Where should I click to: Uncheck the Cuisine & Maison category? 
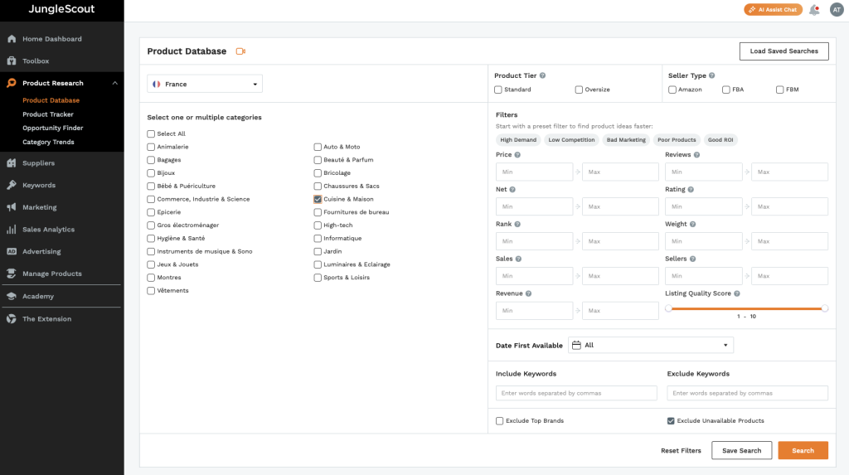pos(318,199)
